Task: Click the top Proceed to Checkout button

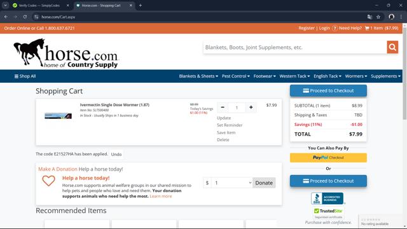Action: coord(328,90)
